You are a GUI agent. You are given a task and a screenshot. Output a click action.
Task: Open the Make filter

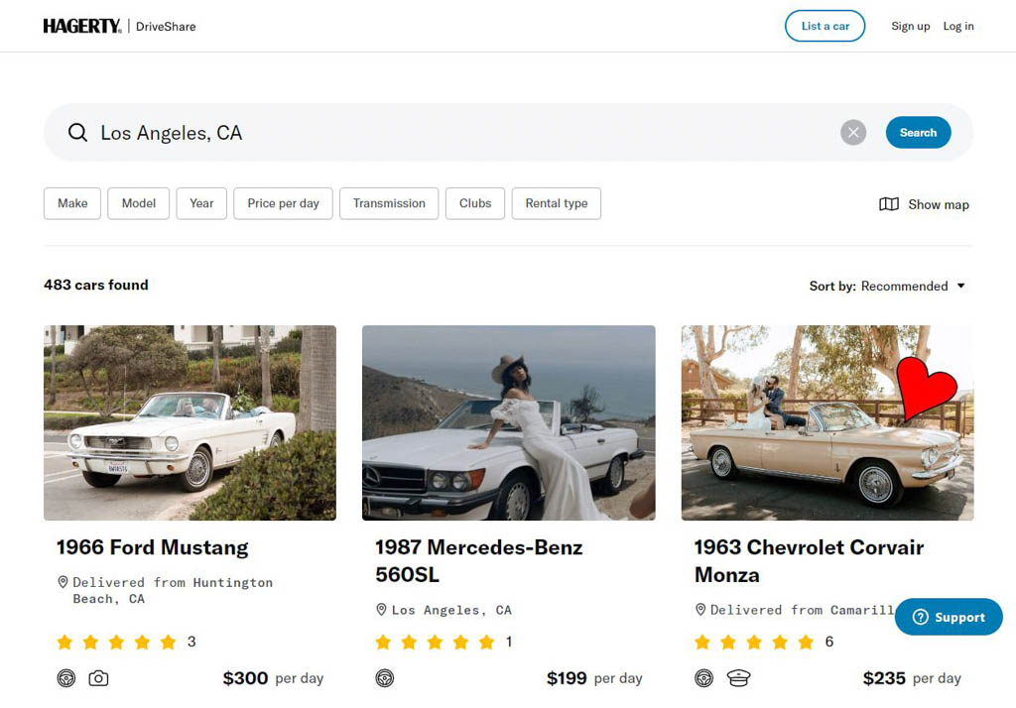(x=71, y=203)
